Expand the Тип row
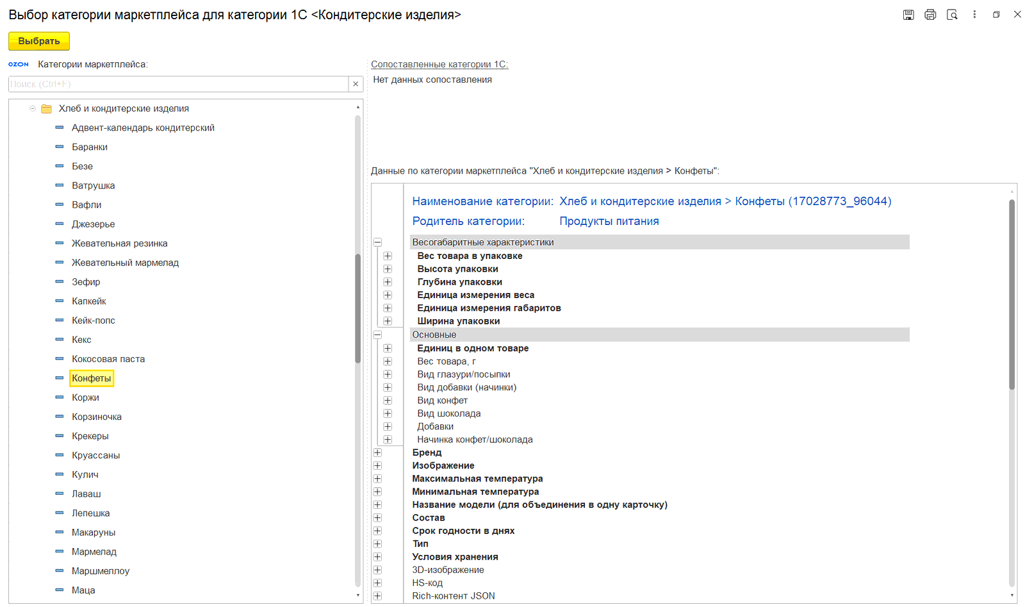Screen dimensions: 1025x607 click(377, 544)
